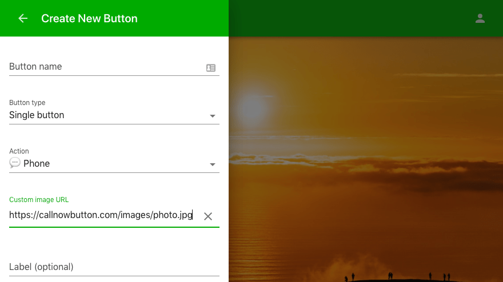Expand the Button type dropdown arrow

tap(213, 116)
